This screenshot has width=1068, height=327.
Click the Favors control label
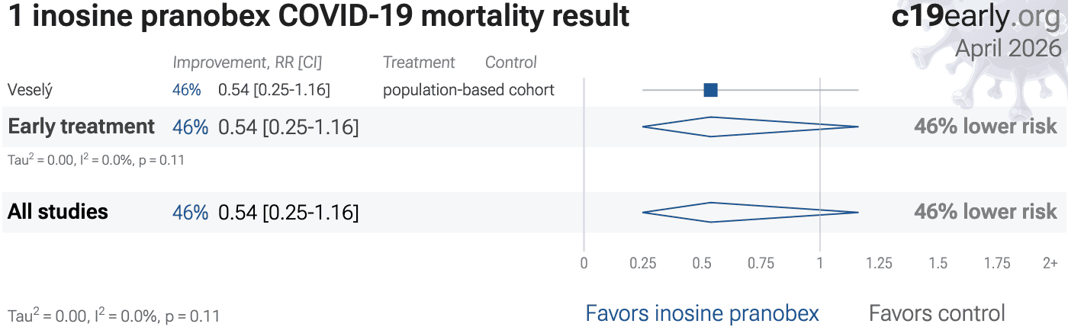pyautogui.click(x=937, y=313)
